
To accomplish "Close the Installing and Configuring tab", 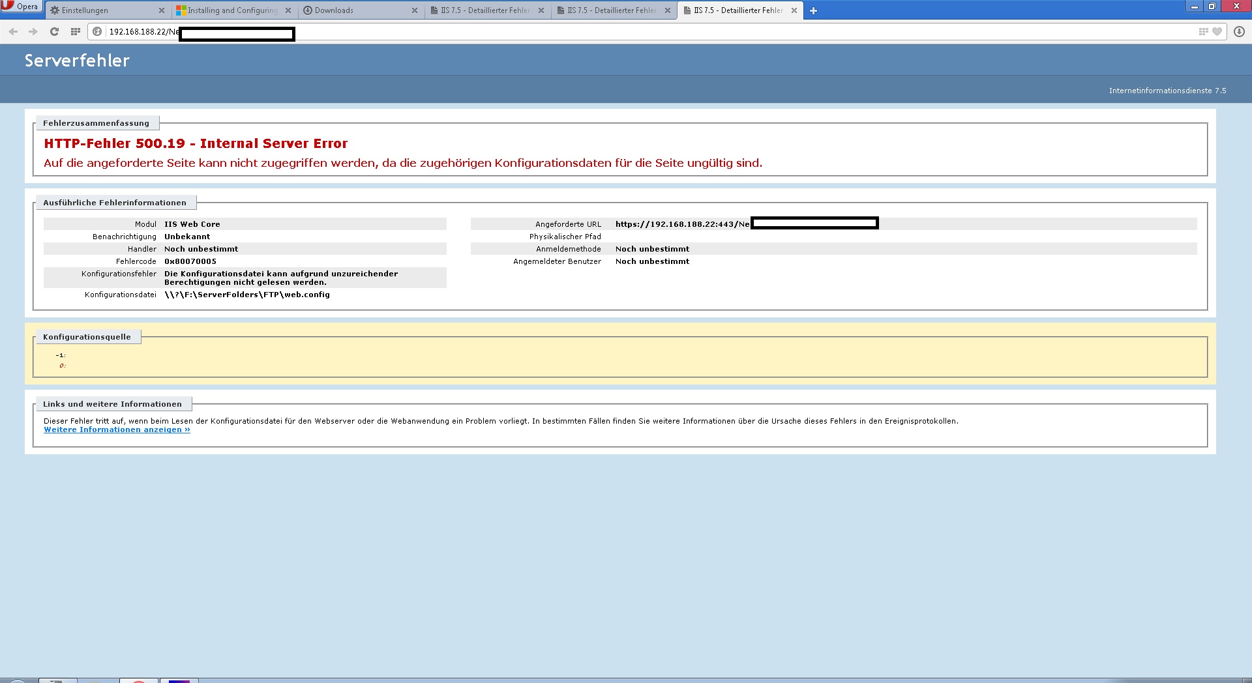I will click(288, 10).
